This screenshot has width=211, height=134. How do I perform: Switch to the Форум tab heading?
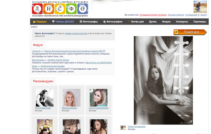(x=38, y=45)
